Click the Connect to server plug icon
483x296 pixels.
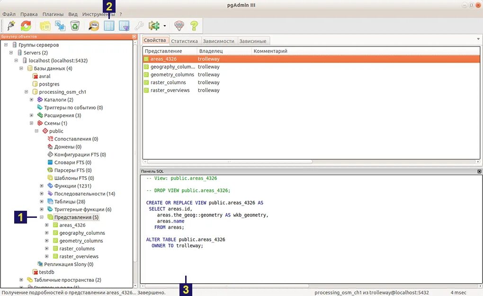[11, 26]
